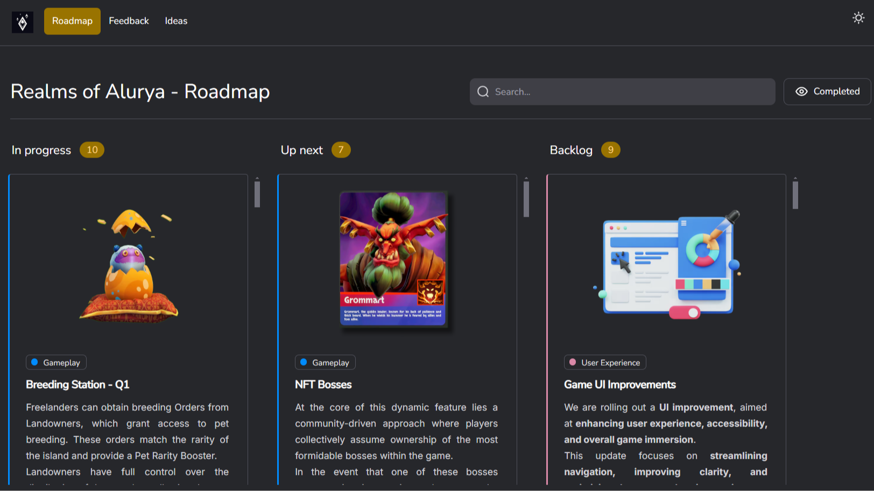Click the Realms of Alurya - Roadmap title
The height and width of the screenshot is (491, 874).
pyautogui.click(x=140, y=92)
